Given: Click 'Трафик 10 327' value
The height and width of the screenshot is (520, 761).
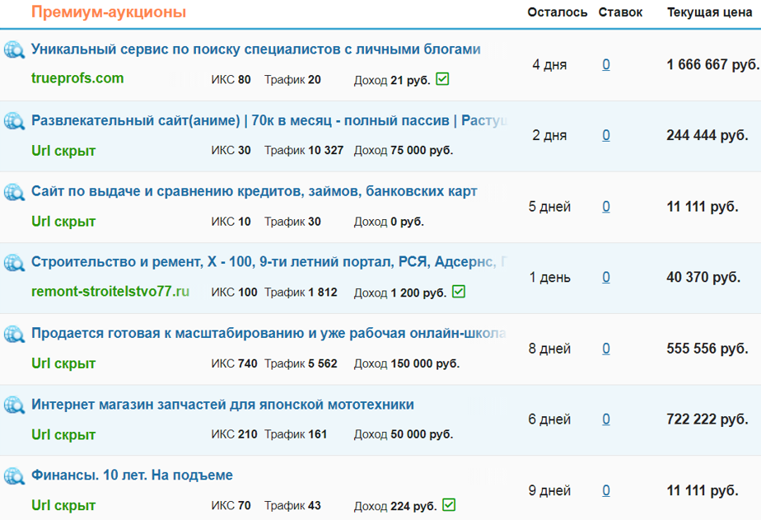Looking at the screenshot, I should coord(304,151).
